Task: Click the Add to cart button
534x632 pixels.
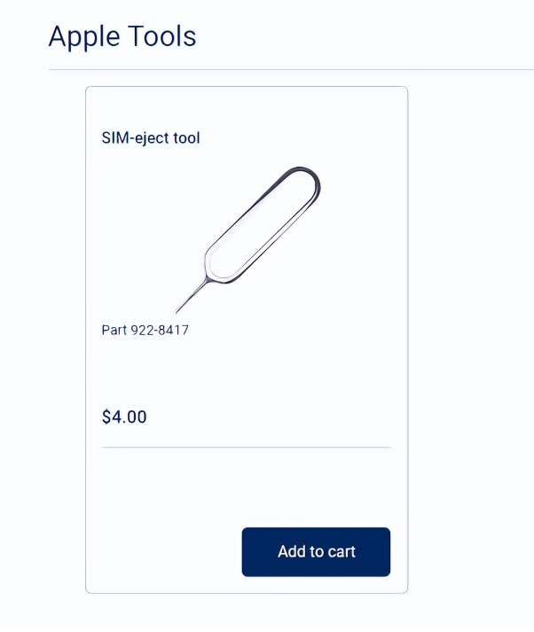Action: click(x=316, y=551)
